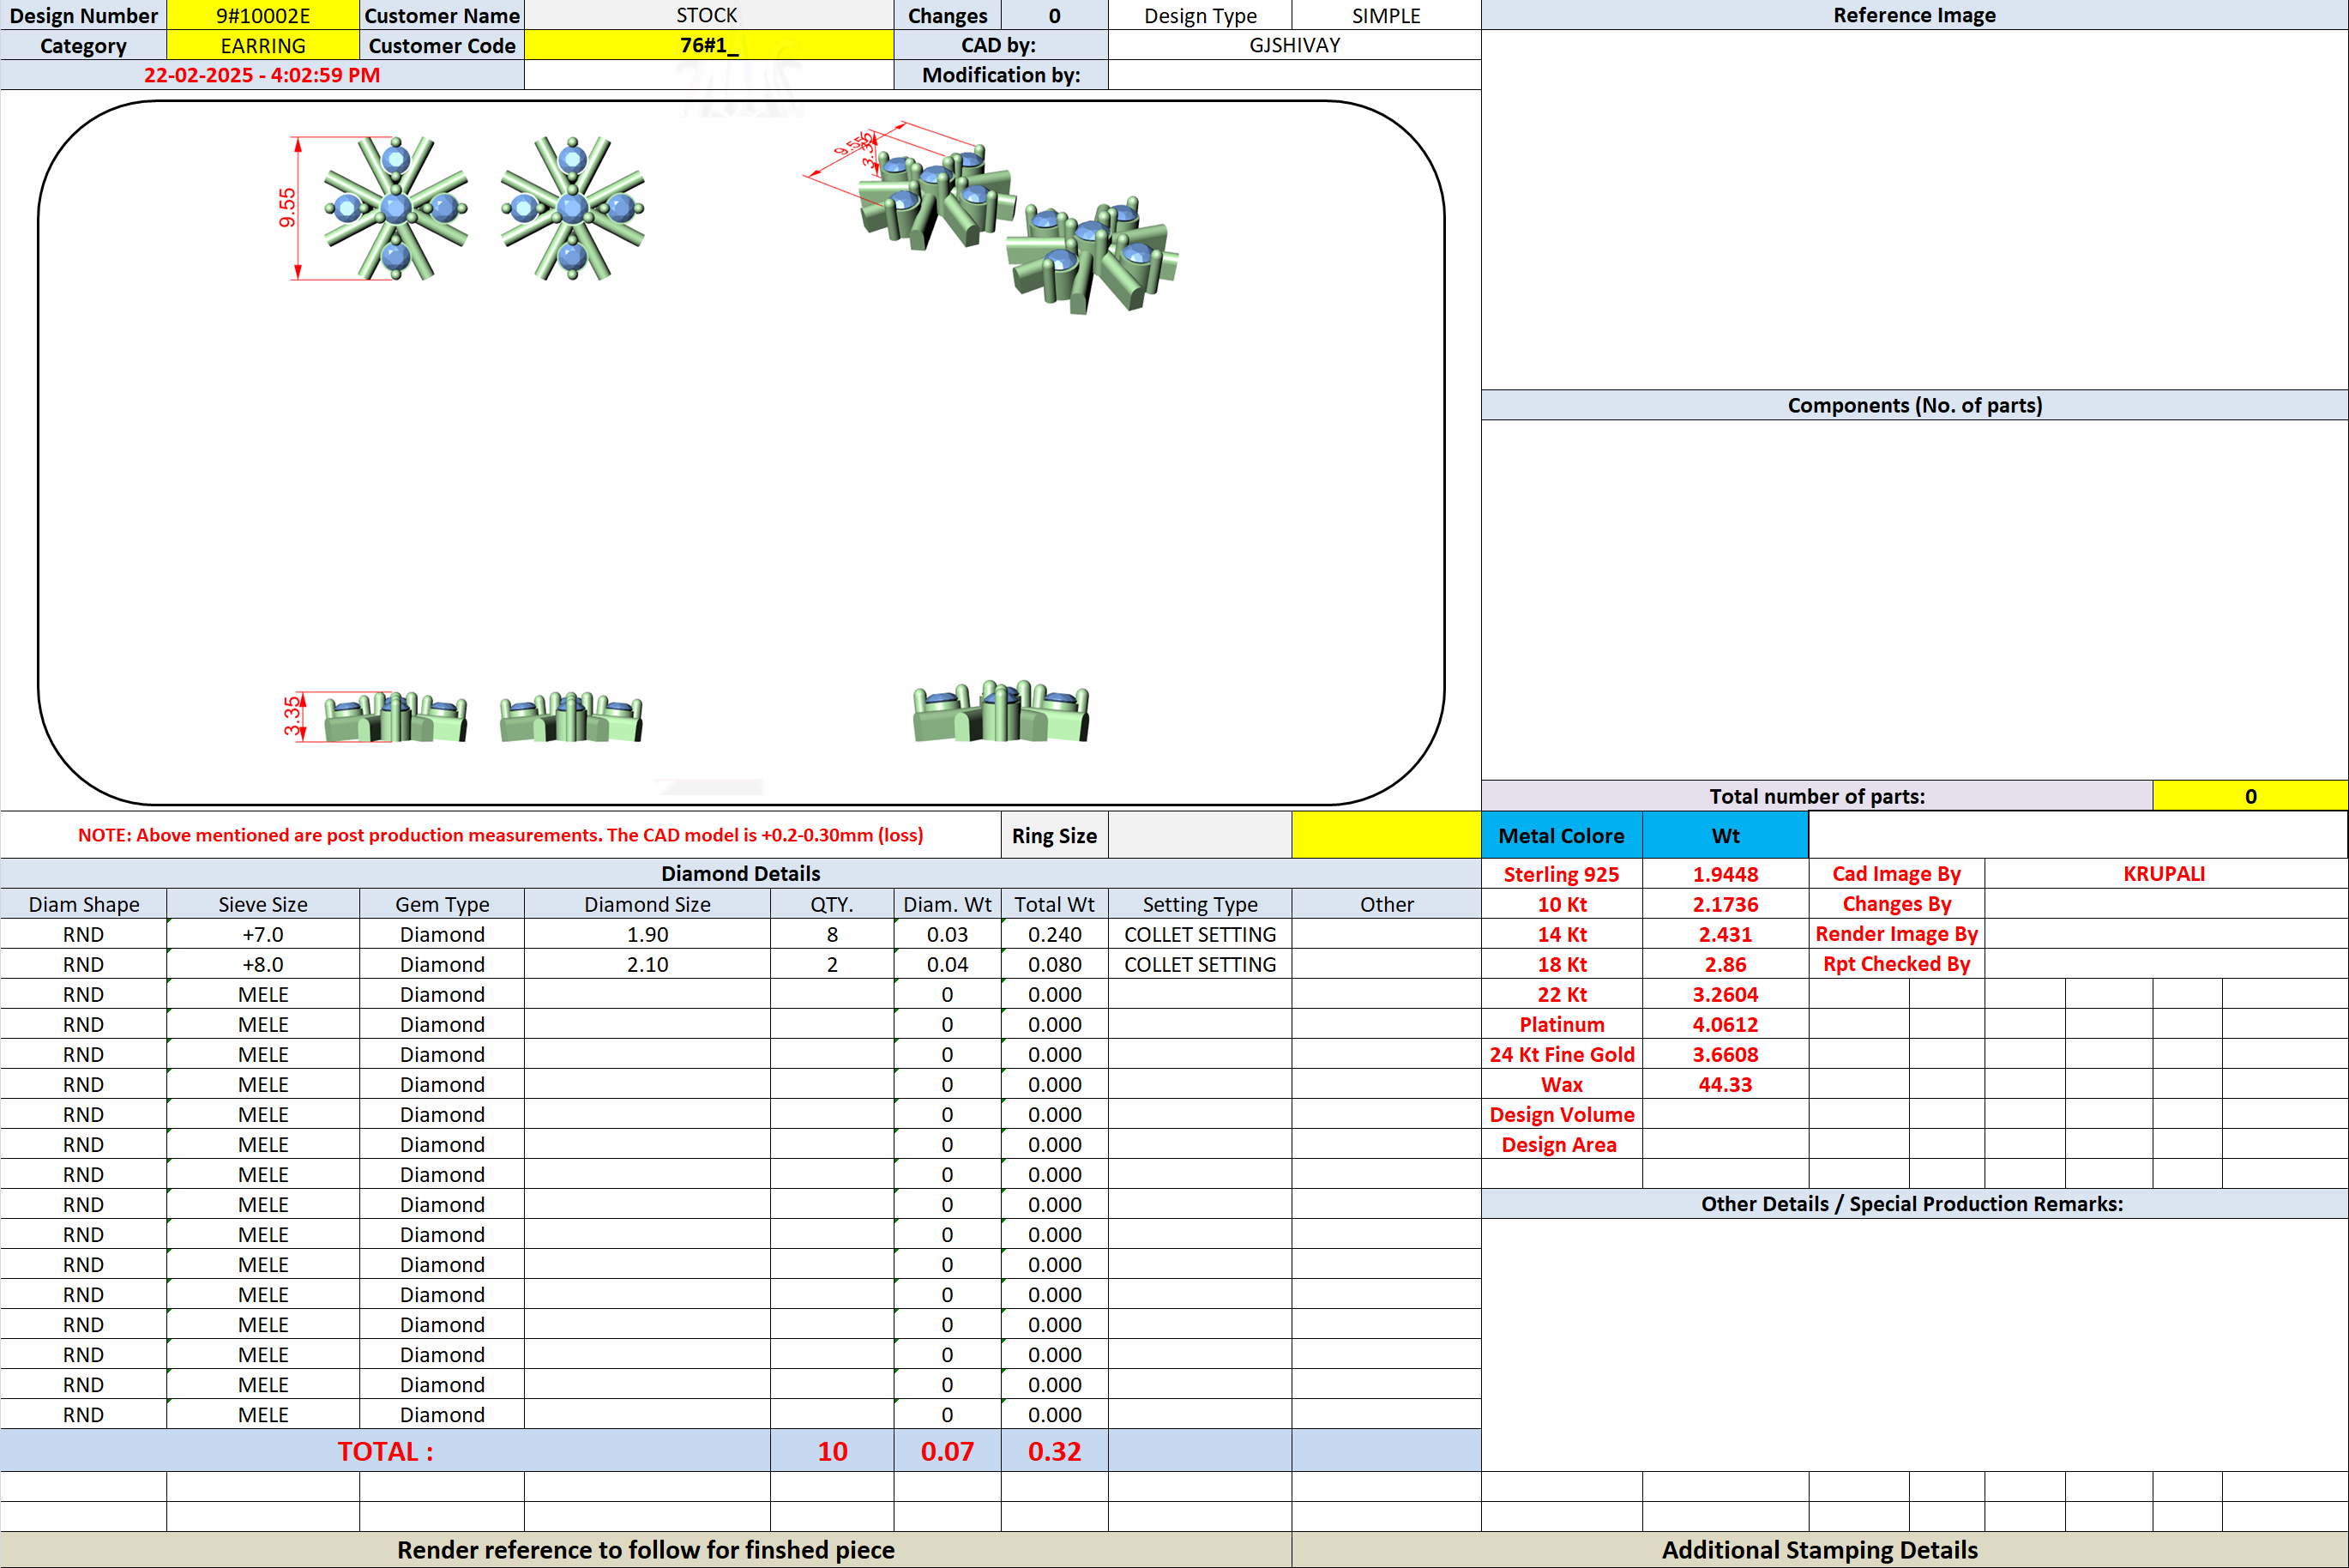The height and width of the screenshot is (1568, 2349).
Task: Select total Diam. Wt value 0.07
Action: click(x=947, y=1451)
